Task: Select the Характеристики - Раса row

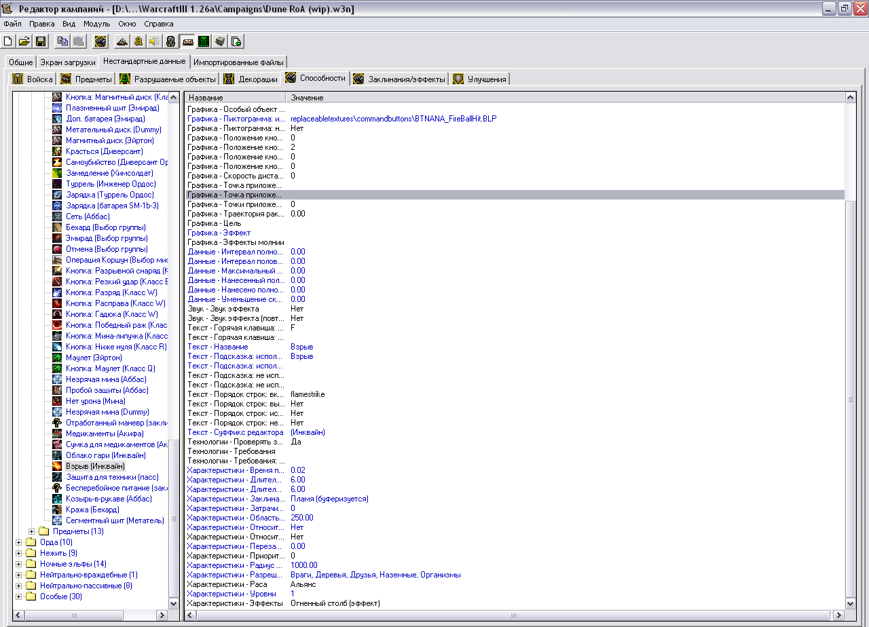Action: [515, 584]
